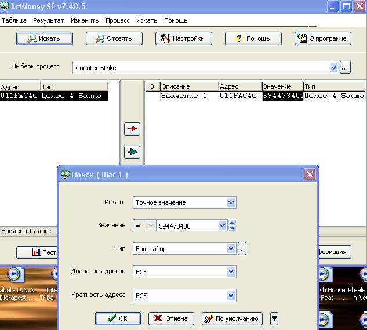Select address 011FAC4C in the left list
The height and width of the screenshot is (330, 367).
pyautogui.click(x=19, y=96)
